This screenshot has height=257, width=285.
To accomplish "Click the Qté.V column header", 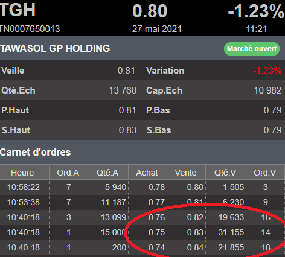I will (x=225, y=173).
